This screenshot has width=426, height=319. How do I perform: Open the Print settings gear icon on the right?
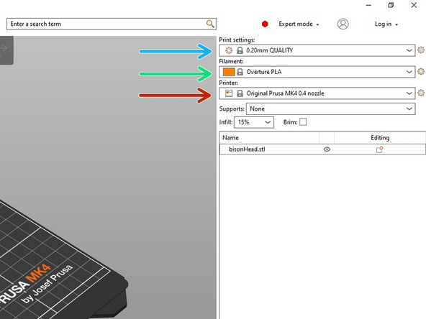point(421,50)
